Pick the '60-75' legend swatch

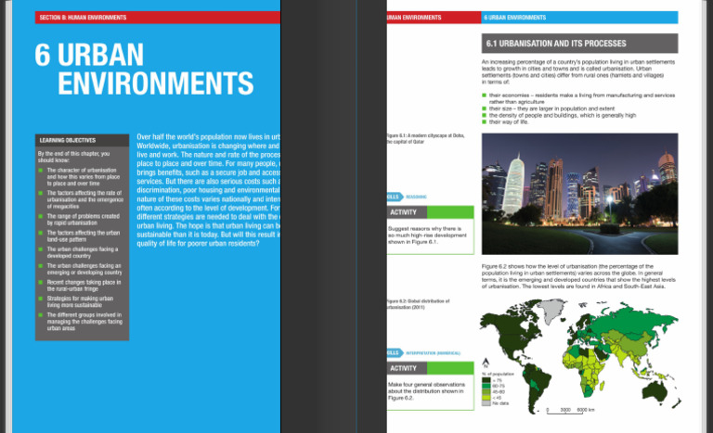tap(486, 386)
